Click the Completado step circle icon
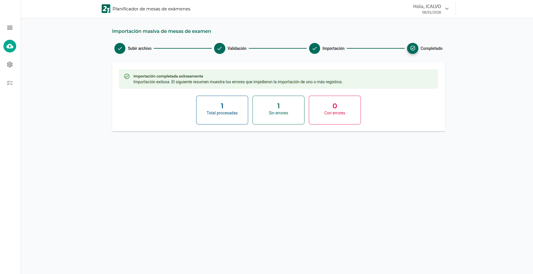 412,48
